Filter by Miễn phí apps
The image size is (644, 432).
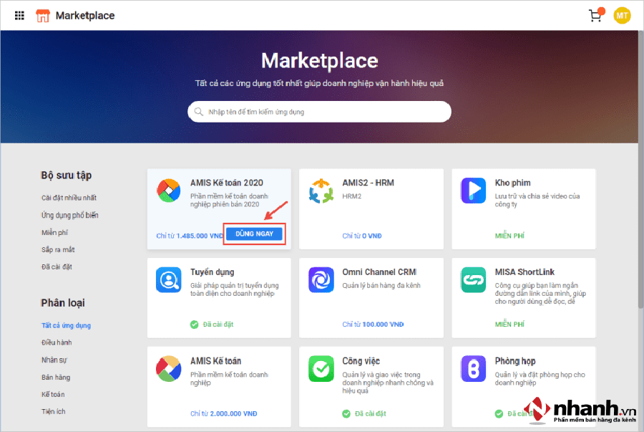54,233
